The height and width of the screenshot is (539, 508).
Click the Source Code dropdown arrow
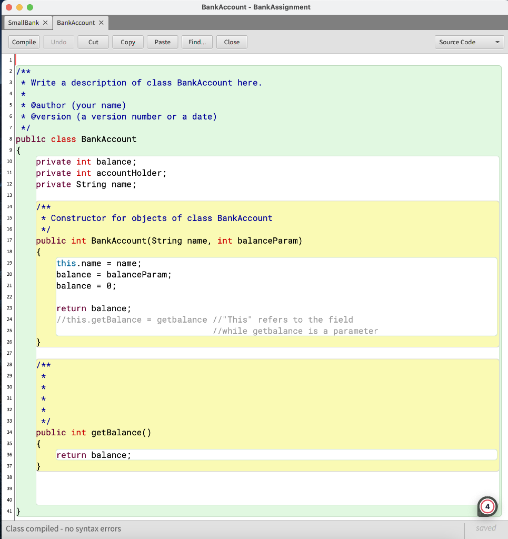[496, 42]
